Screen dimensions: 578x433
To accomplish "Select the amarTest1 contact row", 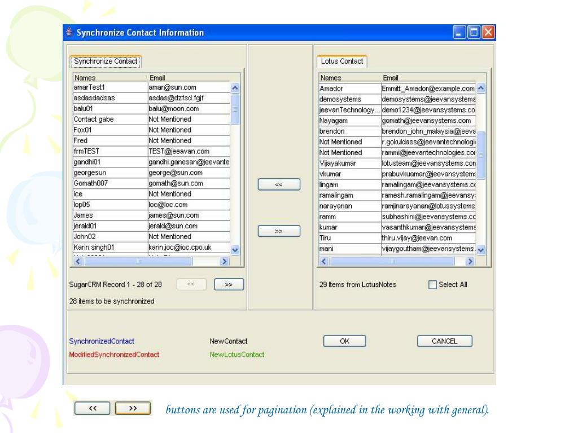I will pos(151,87).
